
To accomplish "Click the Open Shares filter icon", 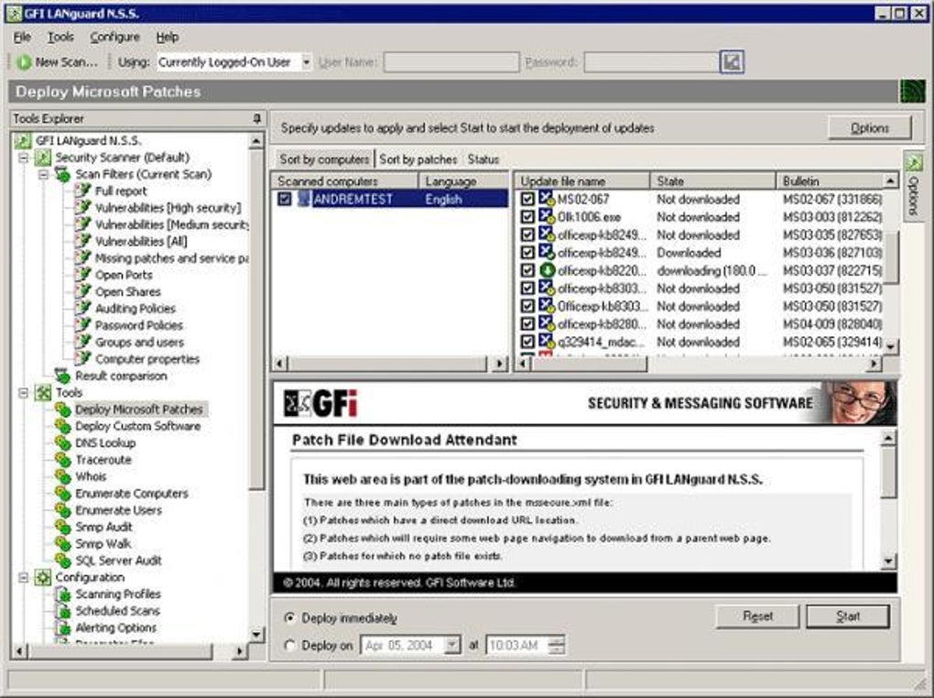I will coord(82,291).
